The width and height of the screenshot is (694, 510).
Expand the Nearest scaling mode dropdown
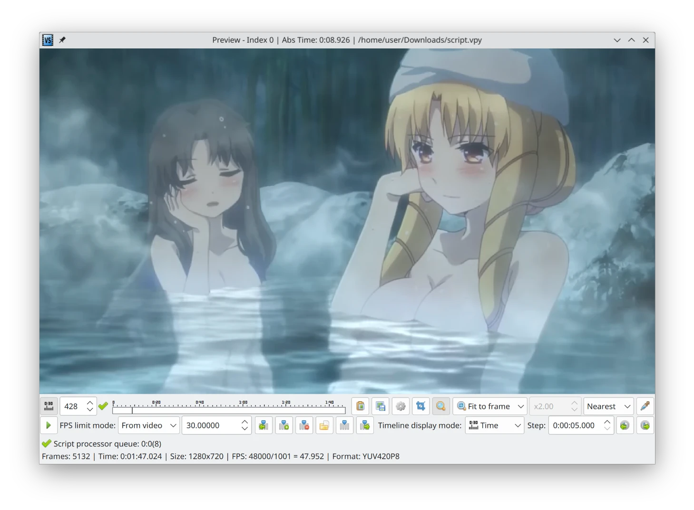608,406
